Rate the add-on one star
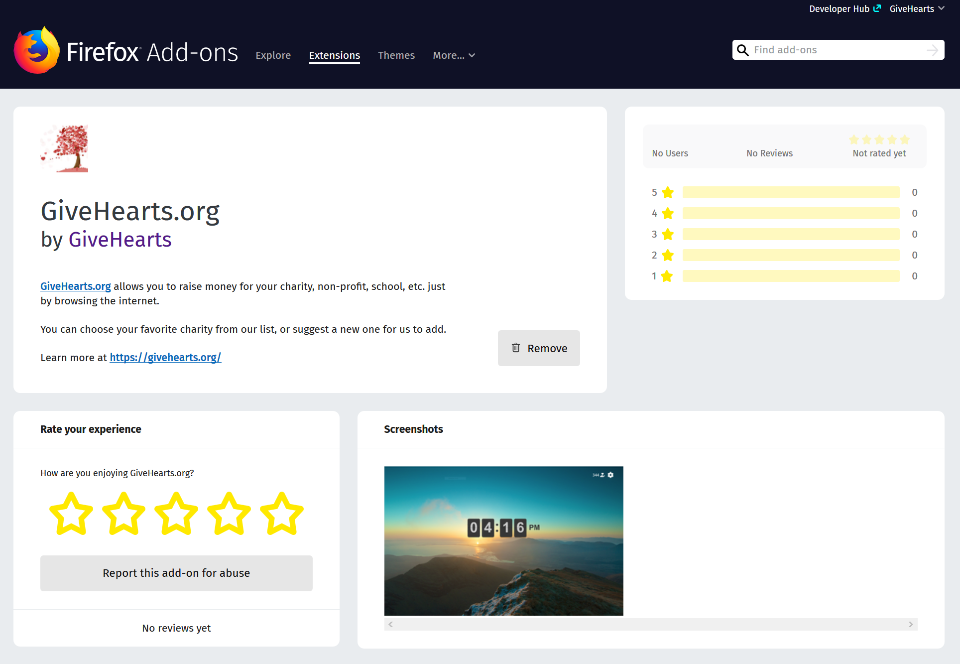The width and height of the screenshot is (960, 664). point(71,514)
